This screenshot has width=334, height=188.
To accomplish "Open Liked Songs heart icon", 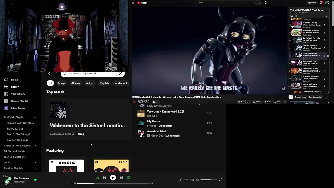I will point(6,108).
